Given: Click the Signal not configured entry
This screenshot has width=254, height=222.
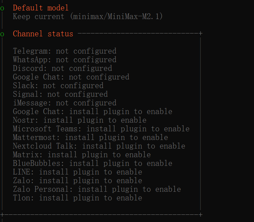Looking at the screenshot, I should [x=60, y=94].
